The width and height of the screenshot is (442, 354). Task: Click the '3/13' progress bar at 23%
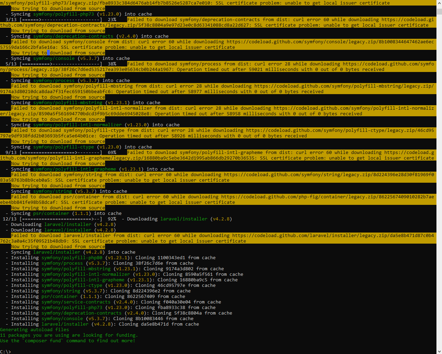(x=61, y=20)
